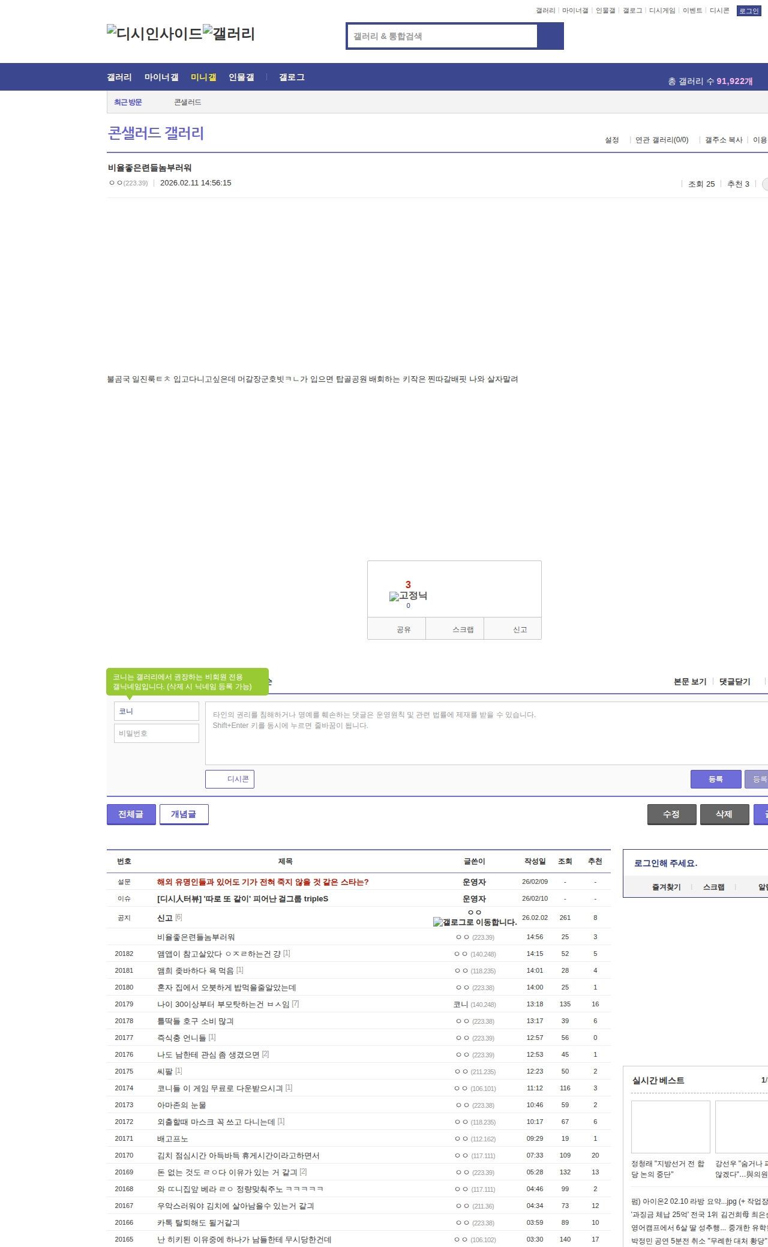
Task: Switch to the 개념글 tab
Action: pos(184,814)
